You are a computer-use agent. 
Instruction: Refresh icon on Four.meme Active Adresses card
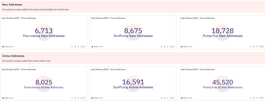coord(78,98)
